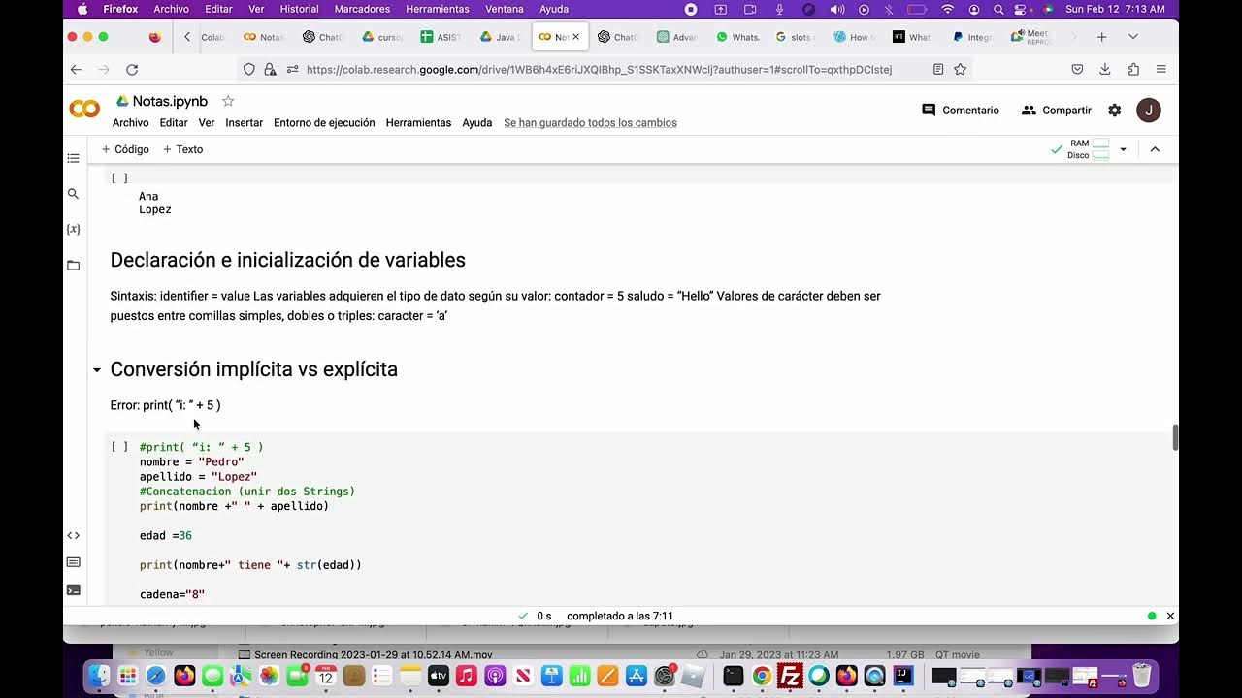
Task: Open Finder from the Dock
Action: point(99,676)
